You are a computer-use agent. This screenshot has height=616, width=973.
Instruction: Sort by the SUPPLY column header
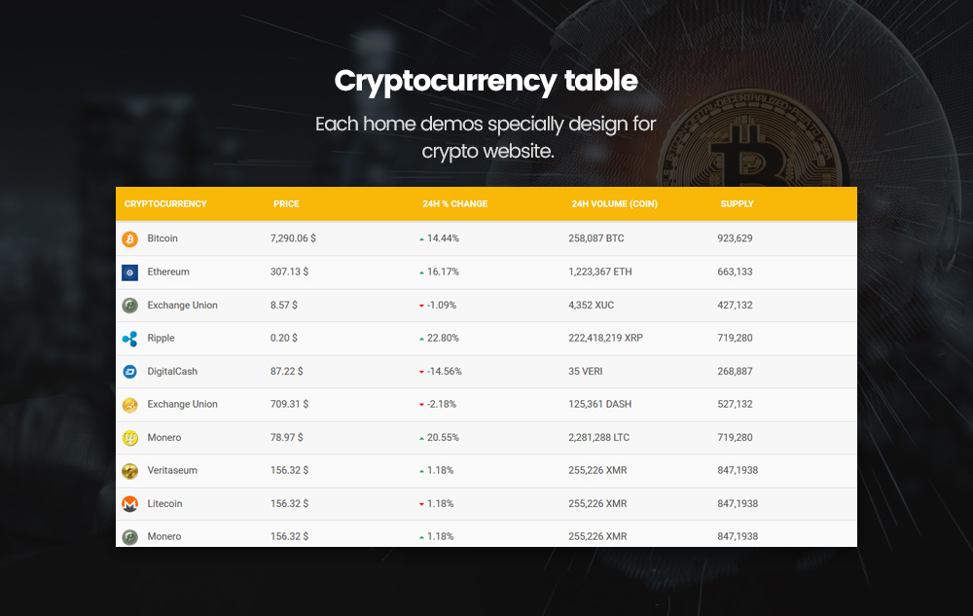coord(737,203)
